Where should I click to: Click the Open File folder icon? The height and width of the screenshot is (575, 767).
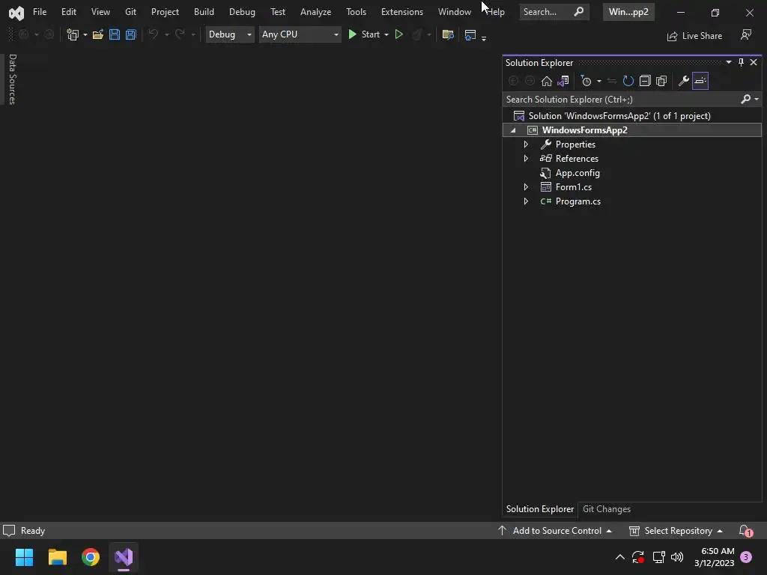coord(98,34)
